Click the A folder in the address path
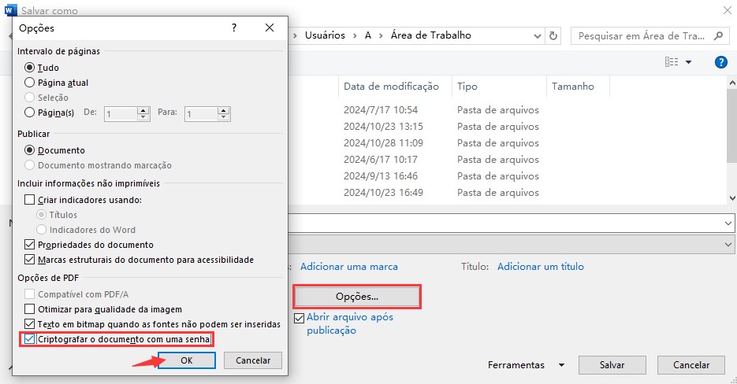 tap(368, 35)
